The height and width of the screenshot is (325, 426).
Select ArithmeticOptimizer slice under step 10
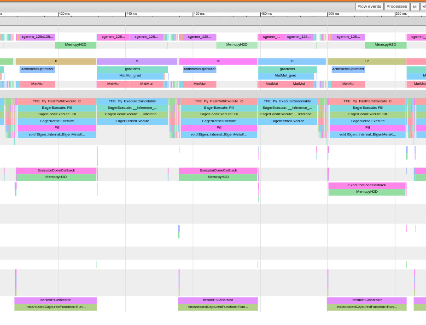click(199, 69)
